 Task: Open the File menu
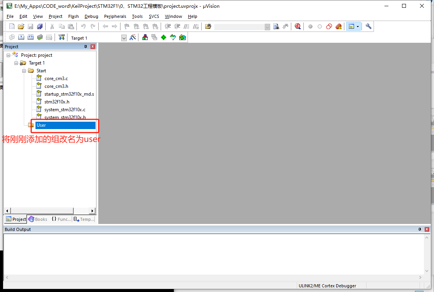point(10,16)
